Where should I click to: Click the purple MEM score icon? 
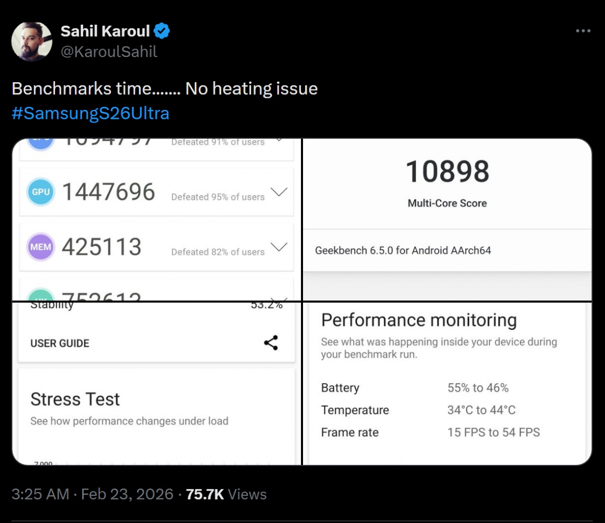click(41, 247)
